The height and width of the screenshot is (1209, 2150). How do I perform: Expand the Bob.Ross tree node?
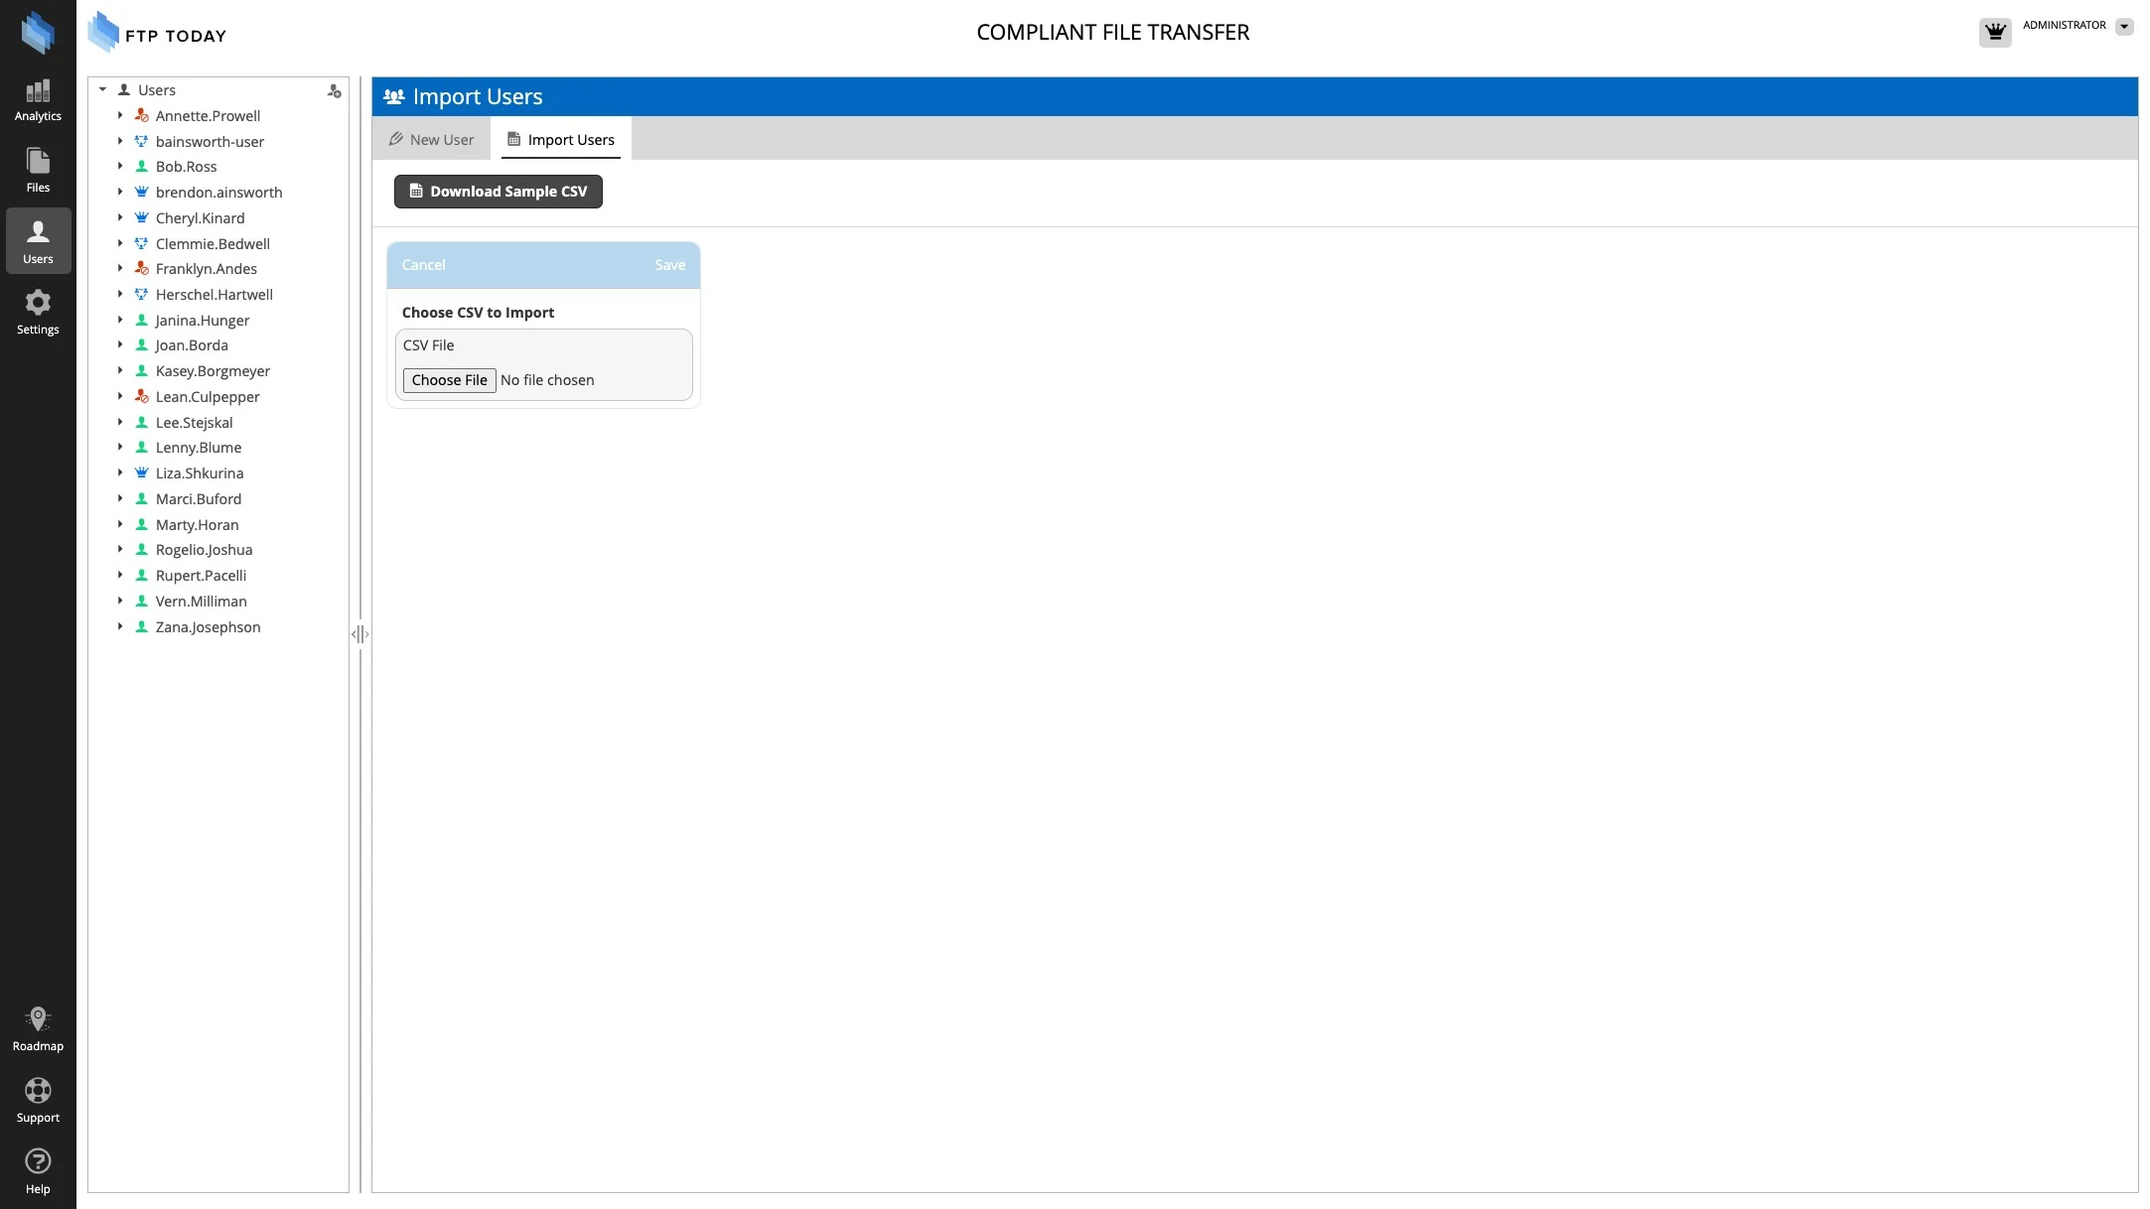pos(120,167)
